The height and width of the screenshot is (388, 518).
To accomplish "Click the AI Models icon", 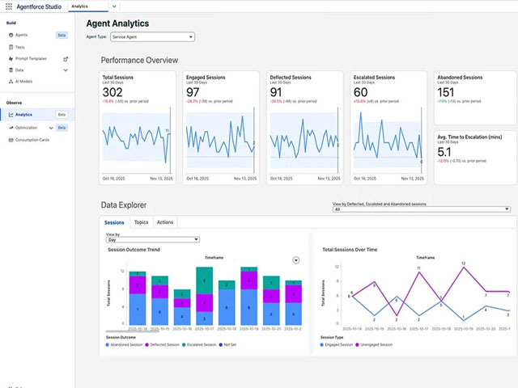I will [11, 82].
